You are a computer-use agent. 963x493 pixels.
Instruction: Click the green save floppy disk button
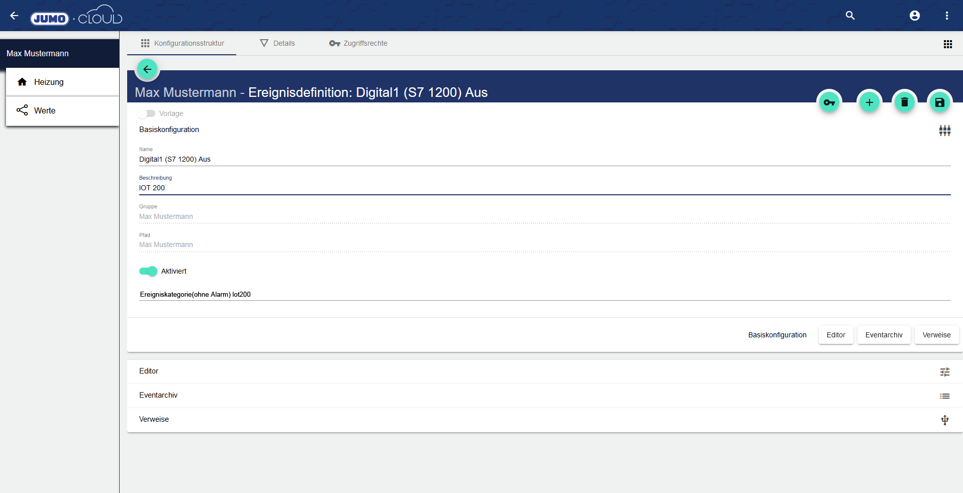[939, 102]
